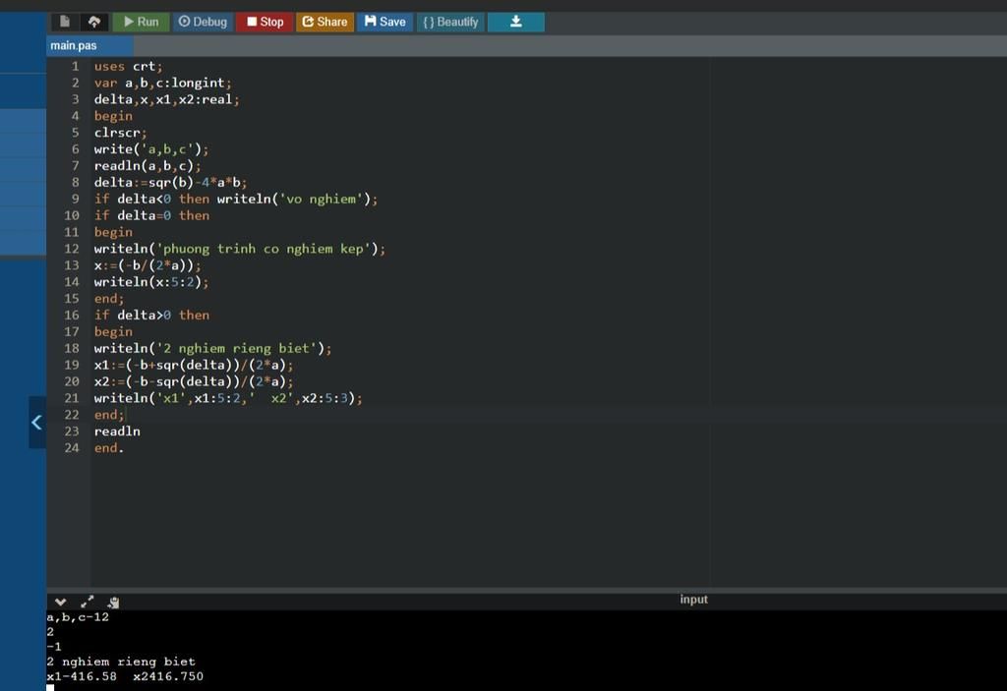Expand console to fullscreen icon
The width and height of the screenshot is (1007, 691).
pos(88,602)
